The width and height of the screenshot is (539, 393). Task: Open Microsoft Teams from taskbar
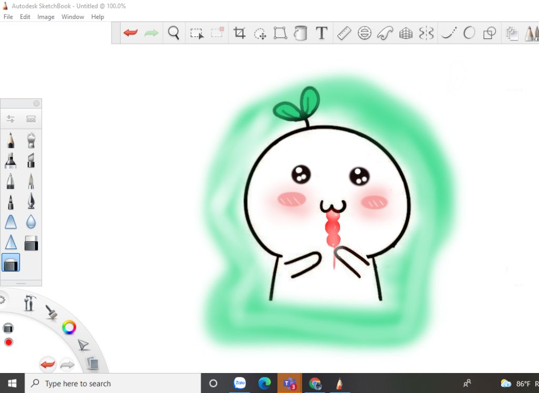pos(290,383)
